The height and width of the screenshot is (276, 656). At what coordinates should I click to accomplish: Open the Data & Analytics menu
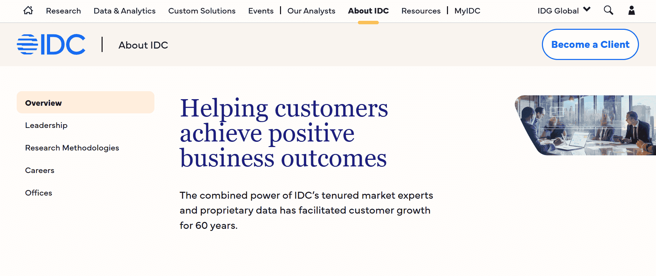[125, 11]
